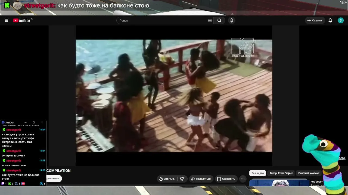
Task: Open the YouTube hamburger guide menu
Action: tap(7, 20)
